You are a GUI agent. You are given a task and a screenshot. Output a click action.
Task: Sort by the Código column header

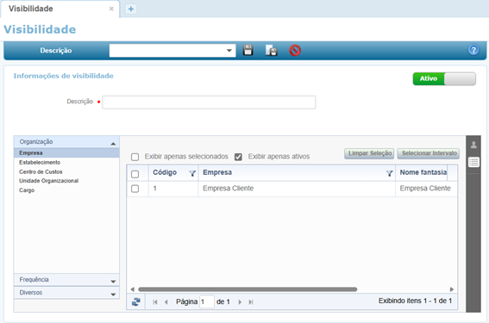click(165, 172)
